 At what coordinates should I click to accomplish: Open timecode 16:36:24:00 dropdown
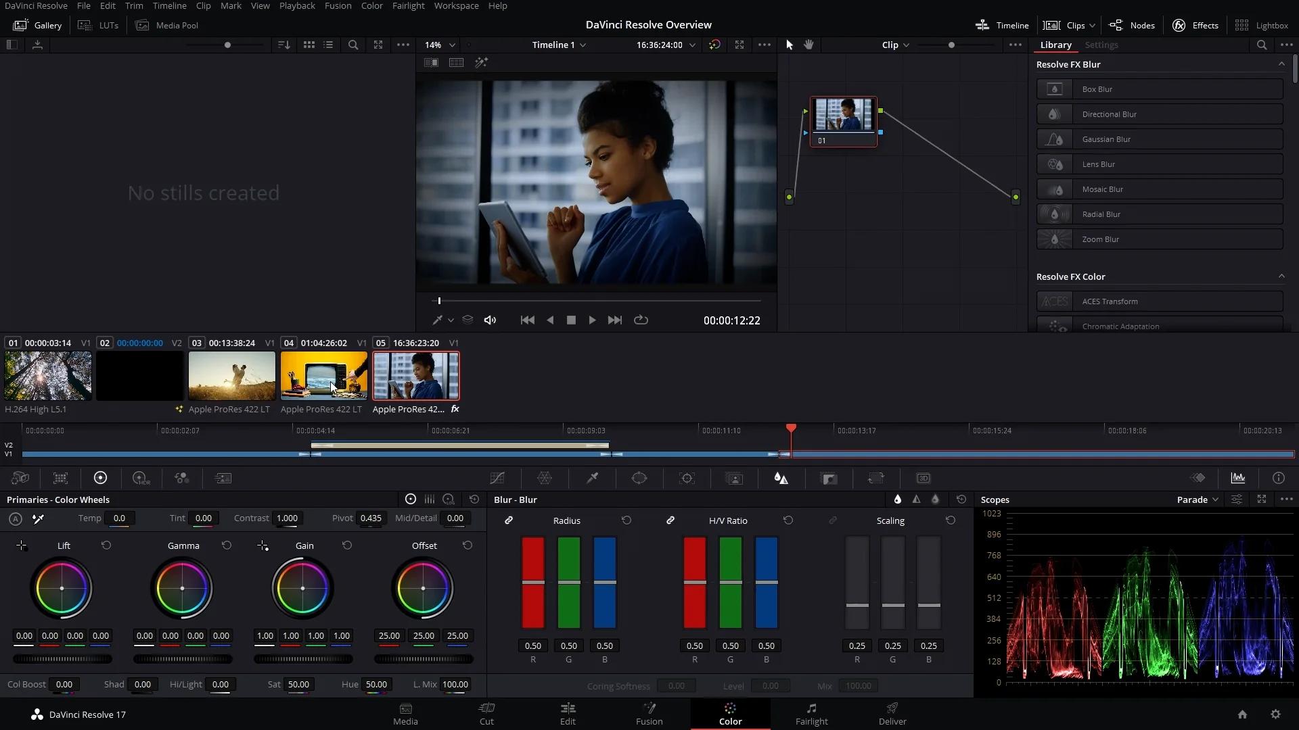coord(666,45)
